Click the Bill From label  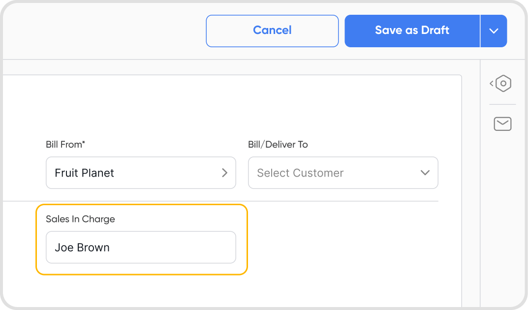[65, 145]
